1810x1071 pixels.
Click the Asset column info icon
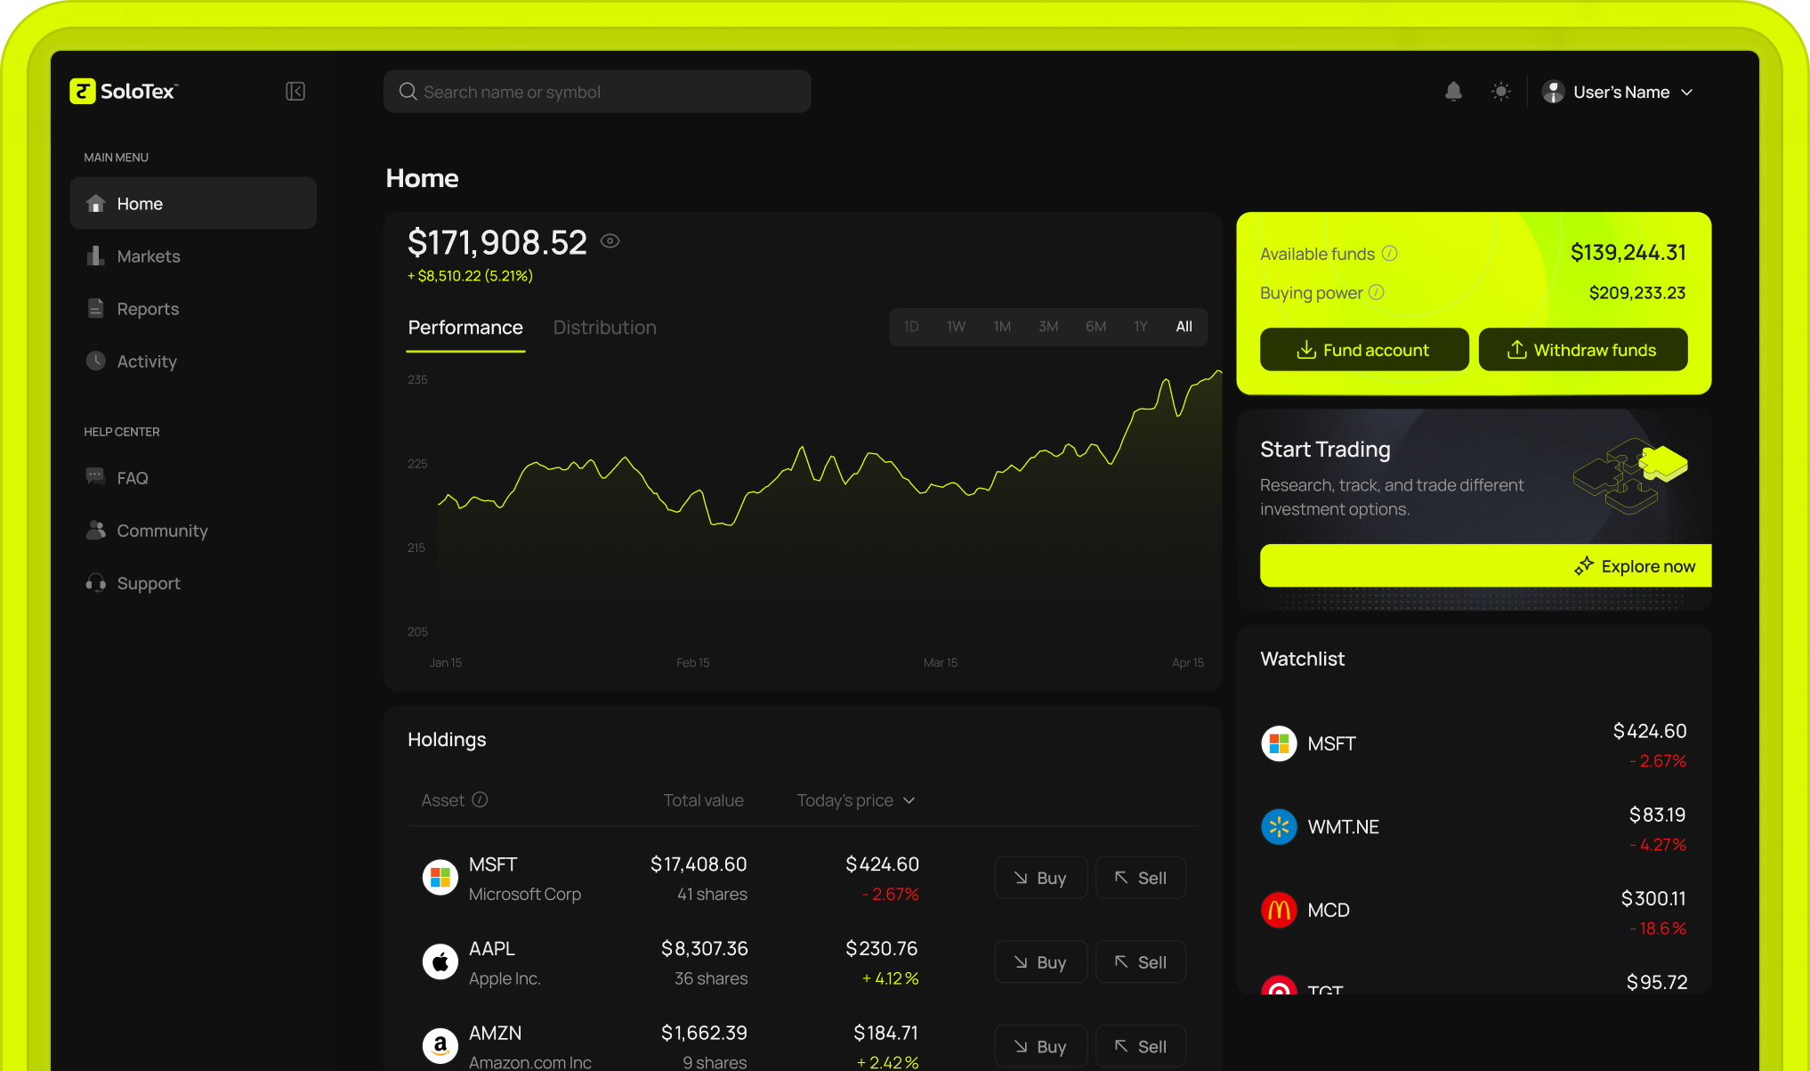coord(480,799)
